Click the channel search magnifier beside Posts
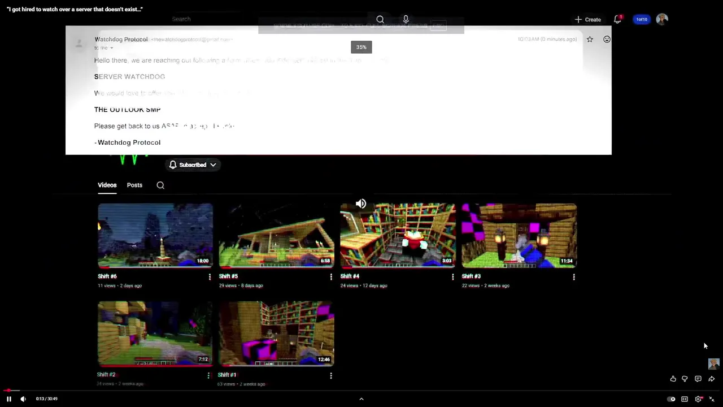 click(160, 185)
